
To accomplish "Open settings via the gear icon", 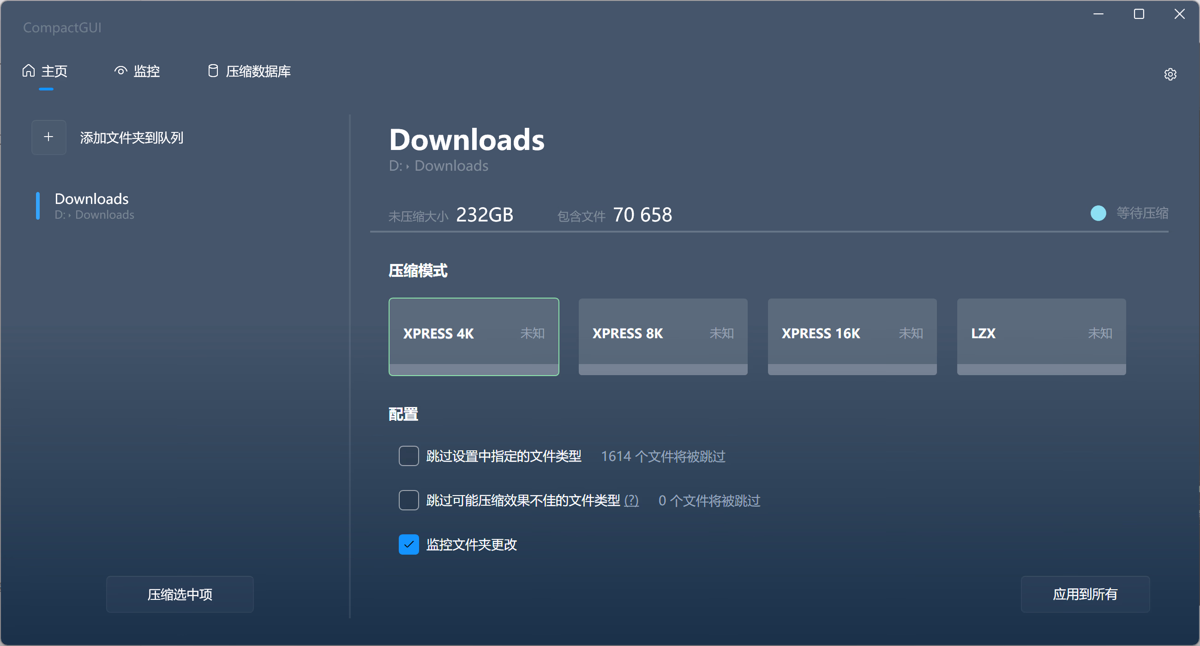I will tap(1170, 74).
